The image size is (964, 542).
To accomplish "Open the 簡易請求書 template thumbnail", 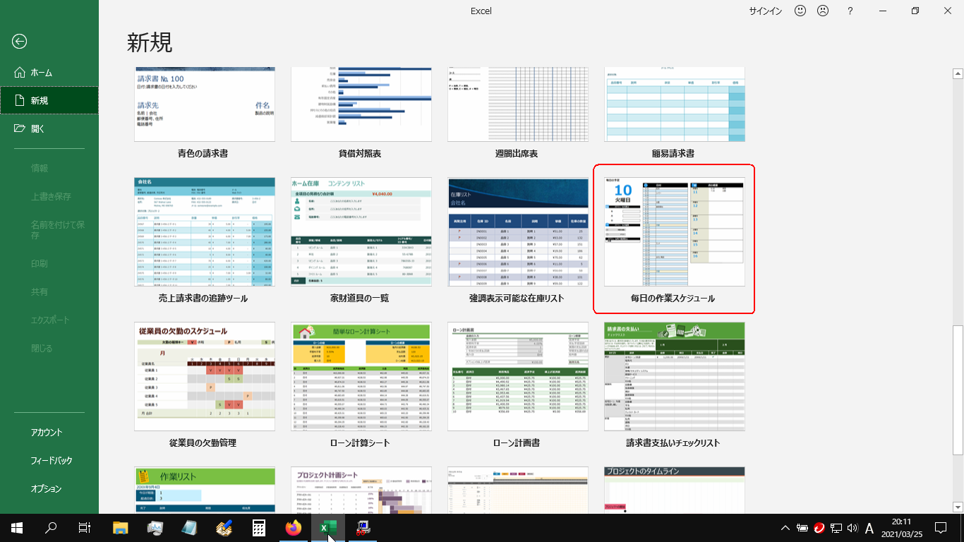I will pyautogui.click(x=675, y=104).
